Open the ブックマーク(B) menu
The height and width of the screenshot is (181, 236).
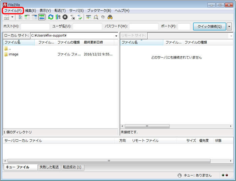click(99, 10)
